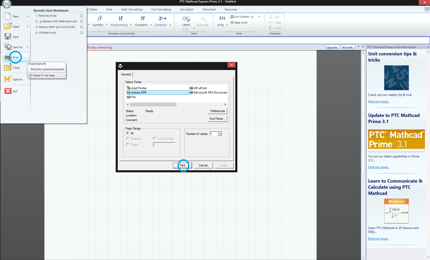Click the Units m icon
The image size is (430, 260).
222,18
